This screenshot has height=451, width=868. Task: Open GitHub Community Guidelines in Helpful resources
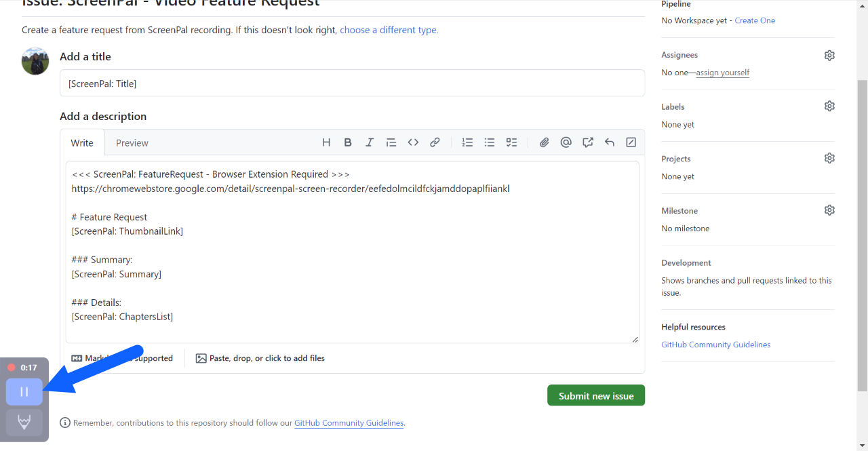pos(716,345)
